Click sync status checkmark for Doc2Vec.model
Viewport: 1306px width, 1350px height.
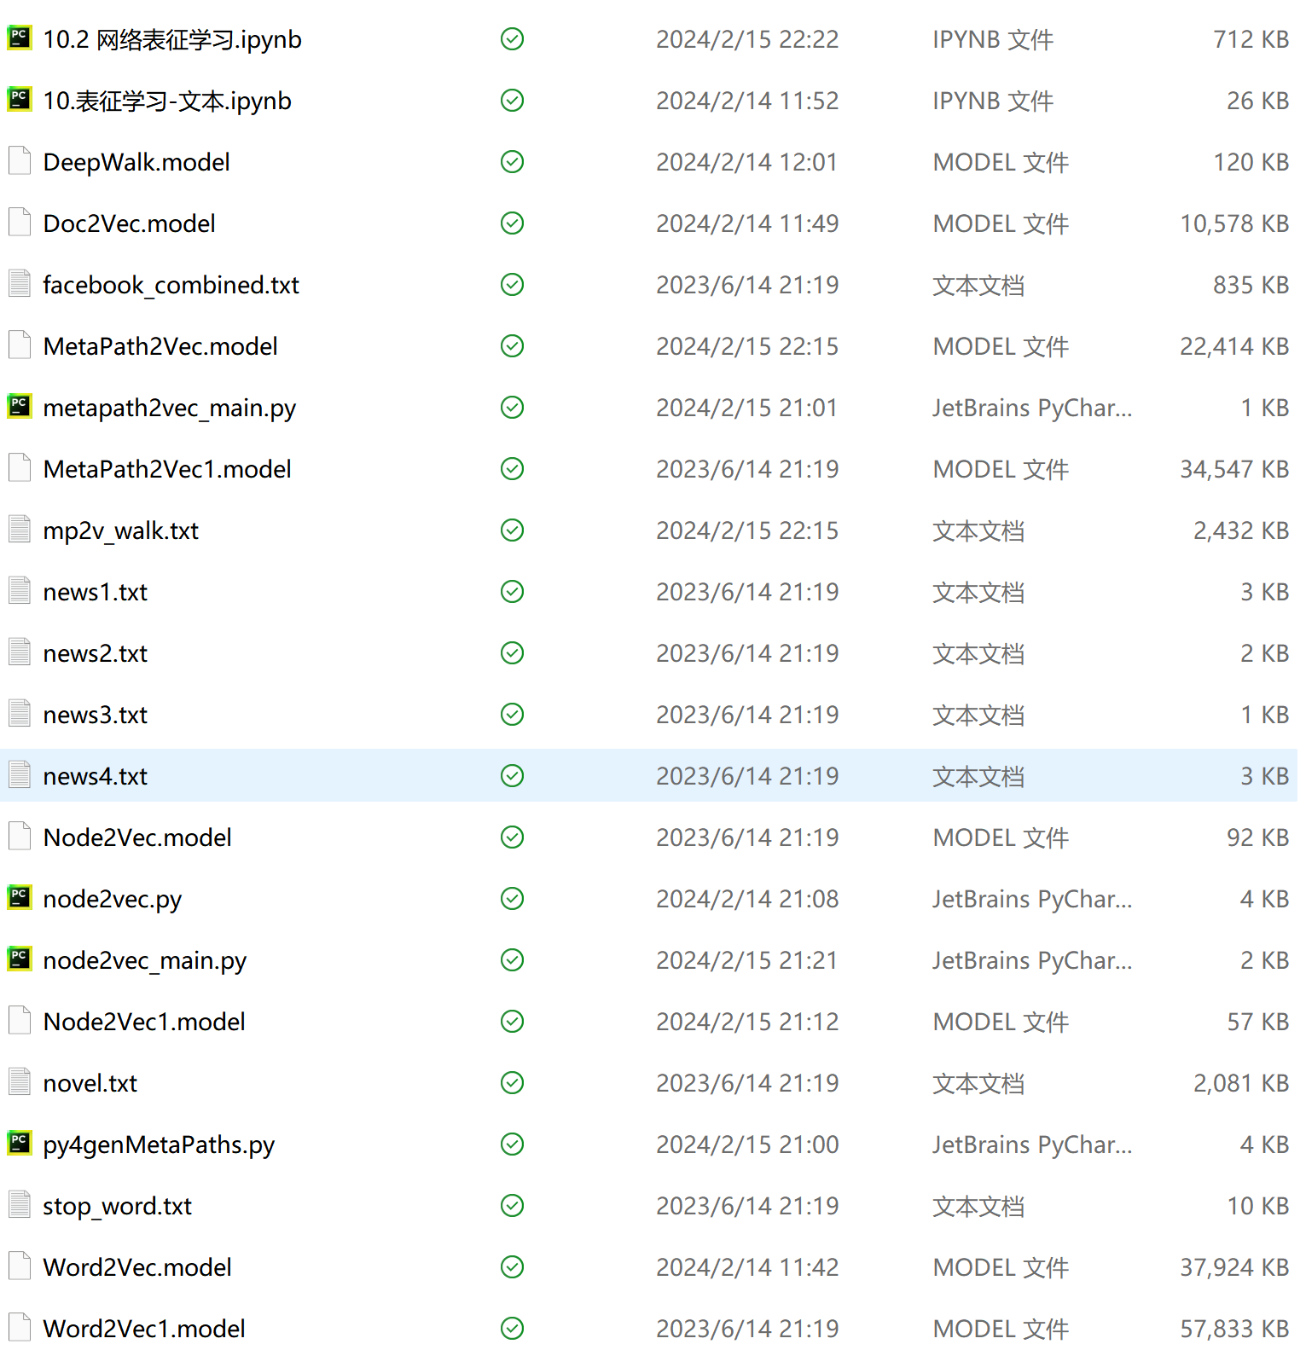point(512,223)
